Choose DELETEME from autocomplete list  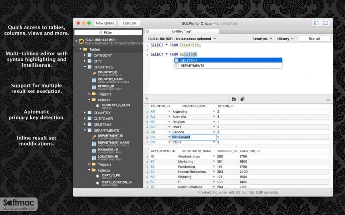(x=228, y=61)
